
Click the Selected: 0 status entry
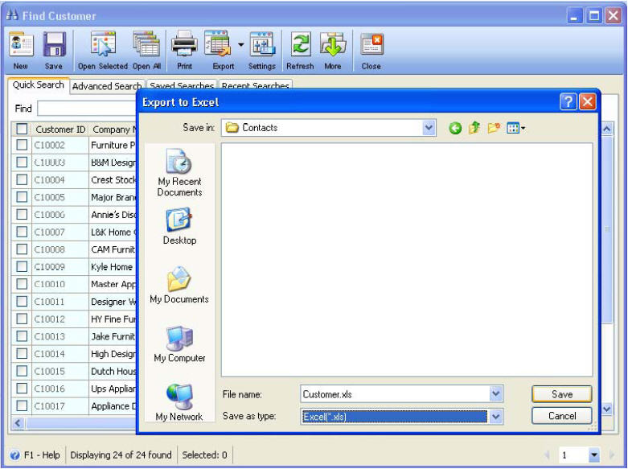pyautogui.click(x=204, y=455)
